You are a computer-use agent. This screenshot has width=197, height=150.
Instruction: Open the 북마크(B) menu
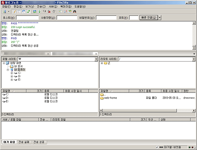pyautogui.click(x=66, y=7)
